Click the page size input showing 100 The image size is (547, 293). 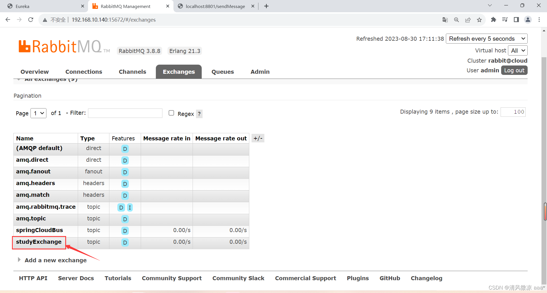513,112
